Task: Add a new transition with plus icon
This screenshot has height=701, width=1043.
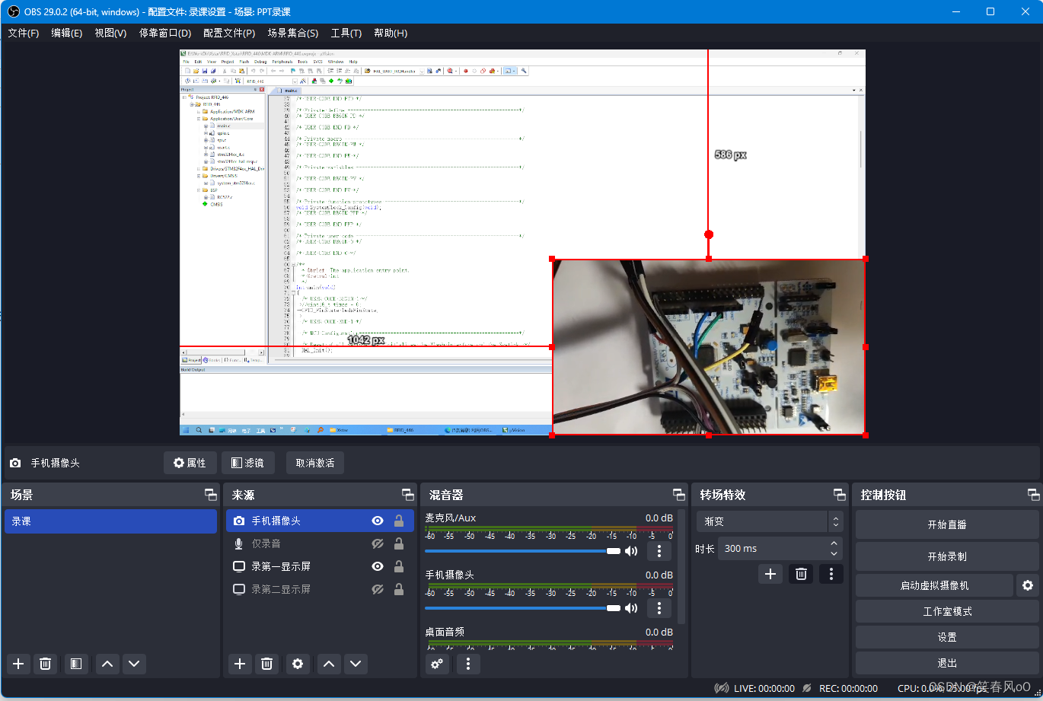Action: [770, 574]
